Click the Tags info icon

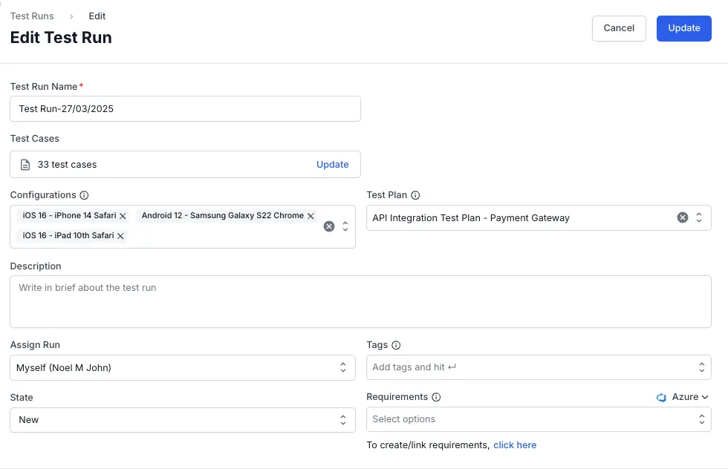pos(396,345)
